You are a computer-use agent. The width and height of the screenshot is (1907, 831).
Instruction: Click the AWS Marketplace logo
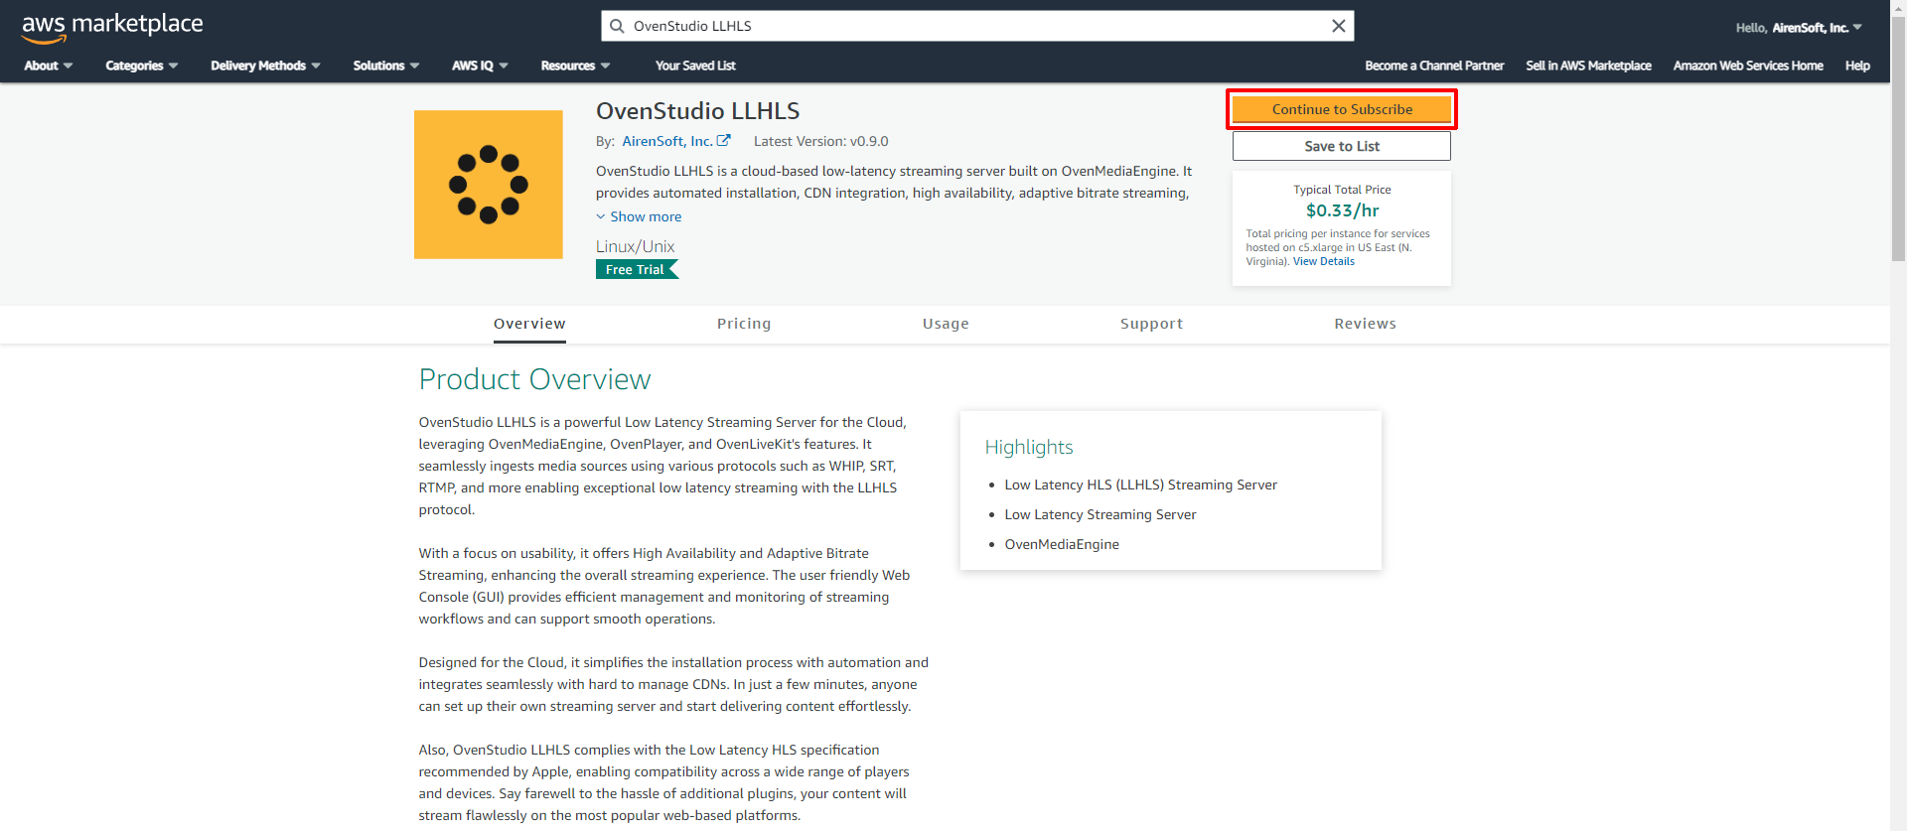[x=112, y=27]
